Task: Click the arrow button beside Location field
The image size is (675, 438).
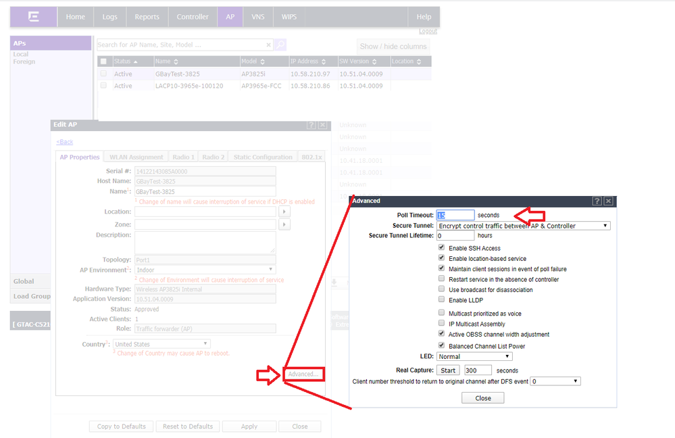Action: (x=284, y=212)
